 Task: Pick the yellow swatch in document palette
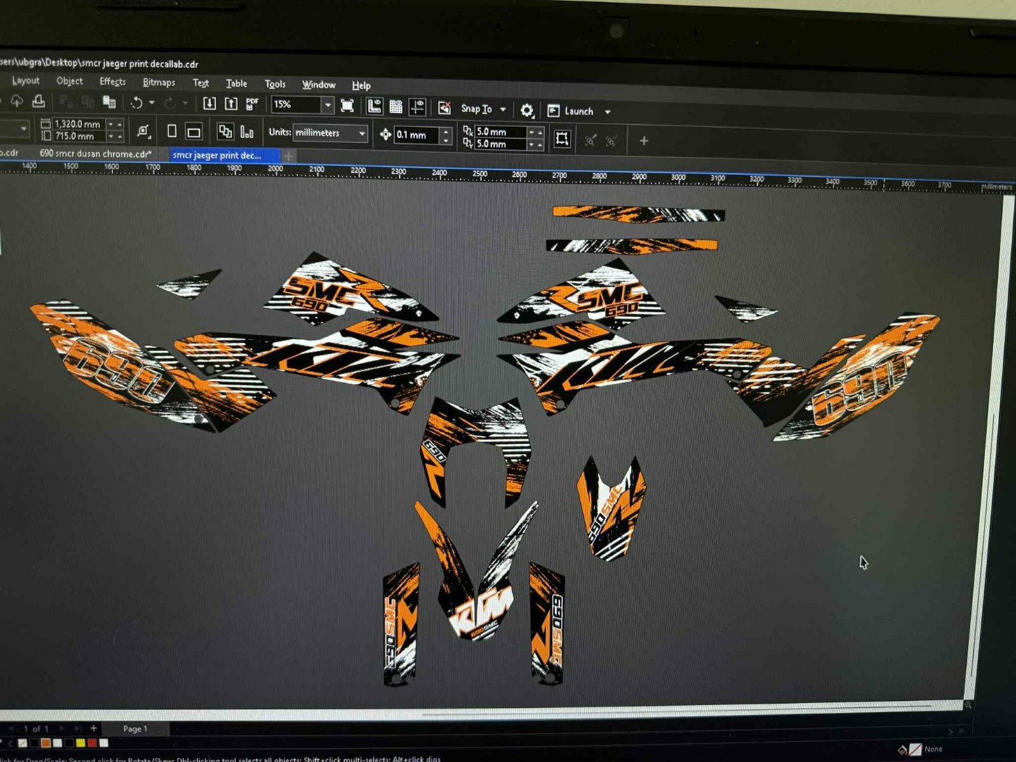click(x=81, y=742)
